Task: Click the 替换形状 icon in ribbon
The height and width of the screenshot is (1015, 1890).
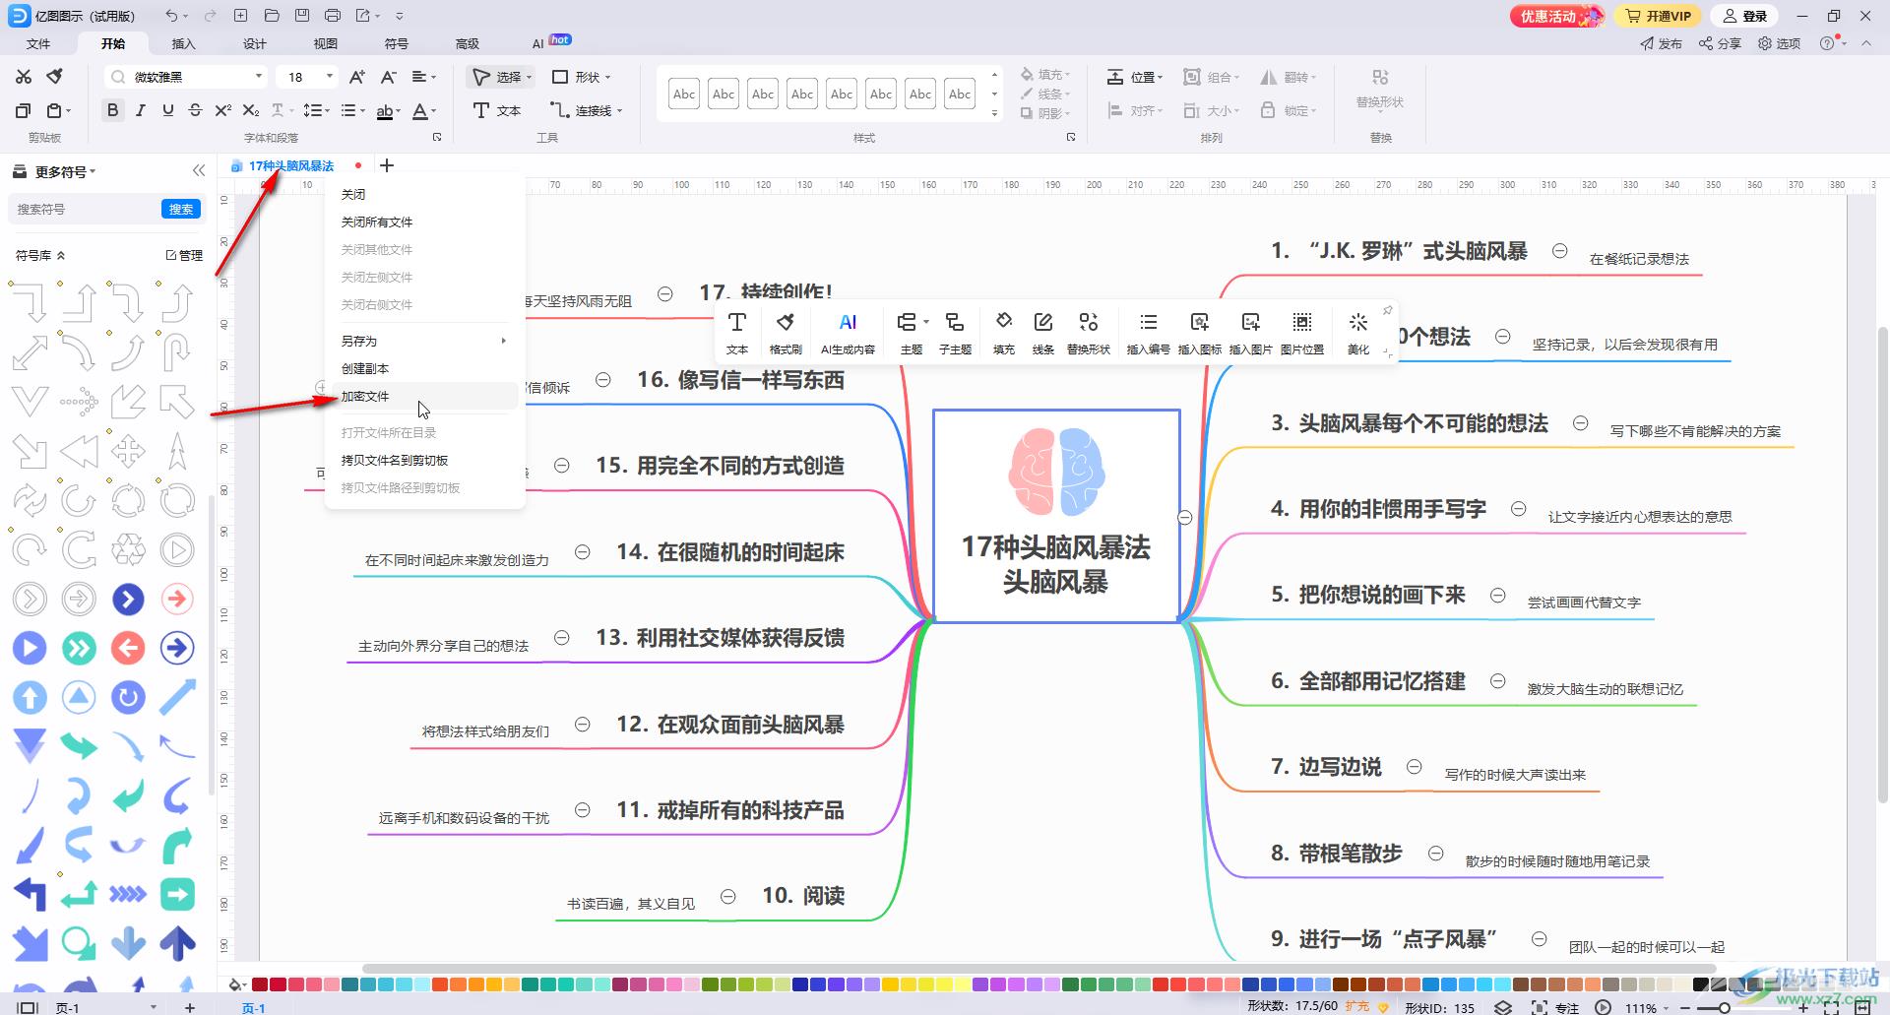Action: [x=1379, y=87]
